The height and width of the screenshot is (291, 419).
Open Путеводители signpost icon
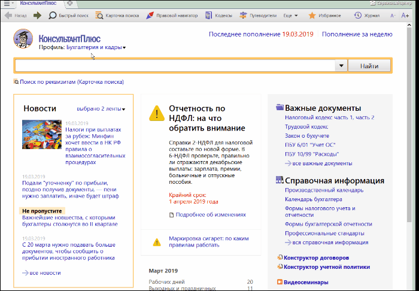[x=243, y=16]
